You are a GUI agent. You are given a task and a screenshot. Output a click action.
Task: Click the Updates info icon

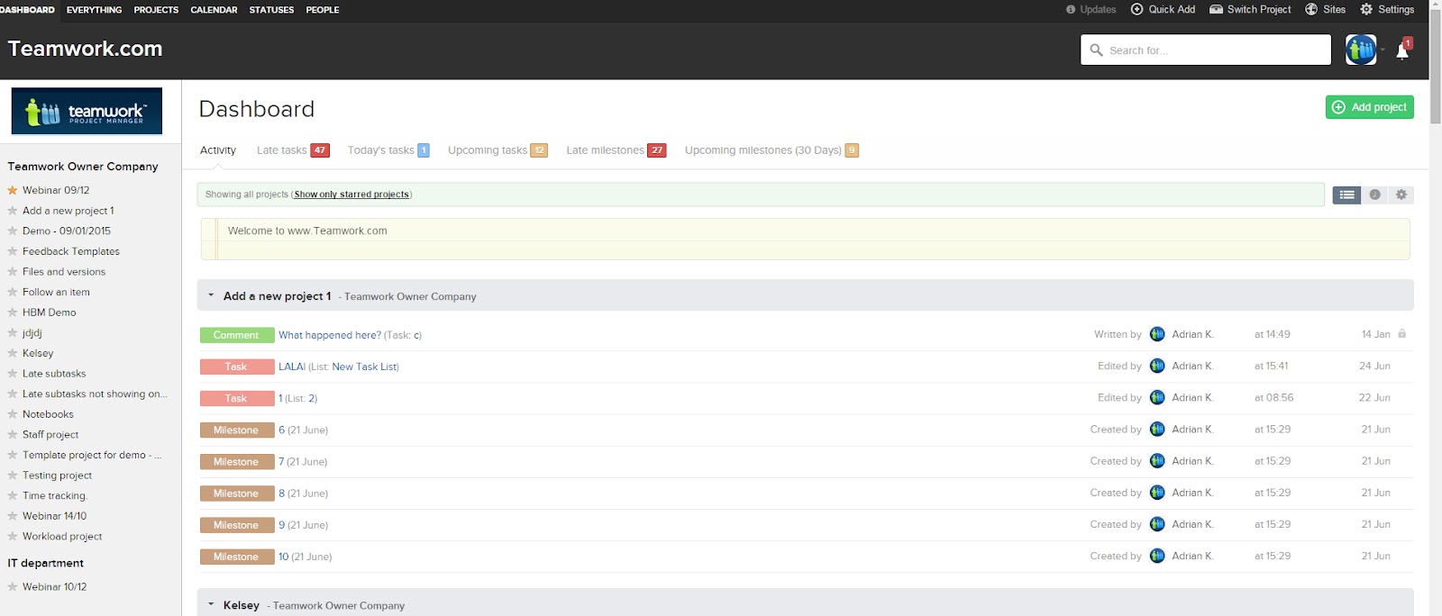(x=1071, y=10)
